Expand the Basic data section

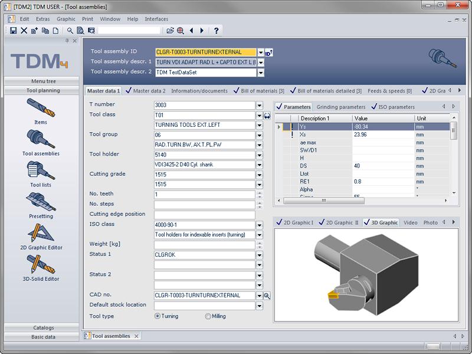click(42, 337)
